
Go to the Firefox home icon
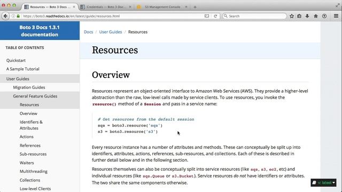coord(316,16)
